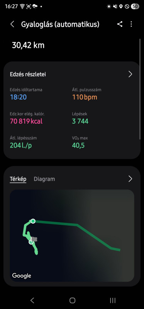Tap the battery indicator in status bar

coord(135,7)
